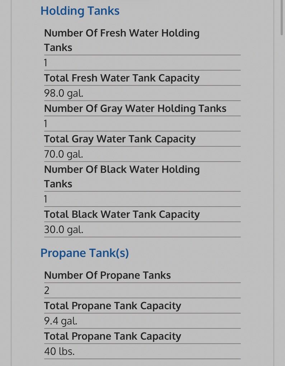Select the Number Of Fresh Water Holding Tanks label
The image size is (285, 366).
coord(121,40)
